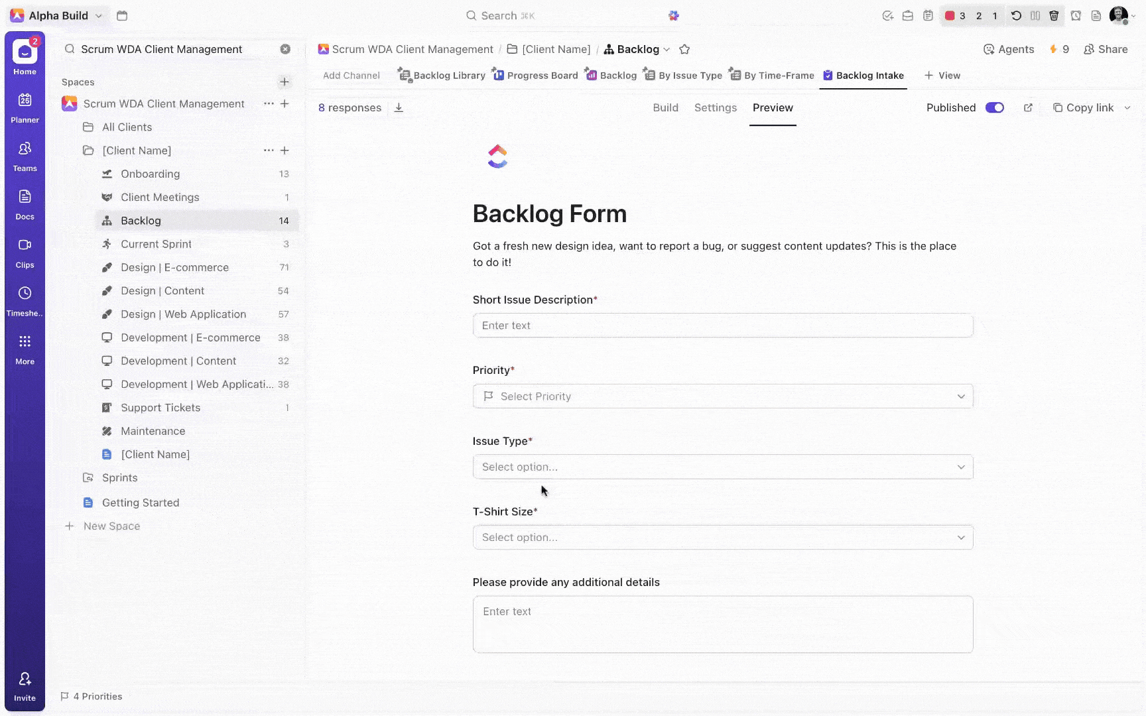Open the recording timer in the top bar
The width and height of the screenshot is (1146, 716).
955,15
